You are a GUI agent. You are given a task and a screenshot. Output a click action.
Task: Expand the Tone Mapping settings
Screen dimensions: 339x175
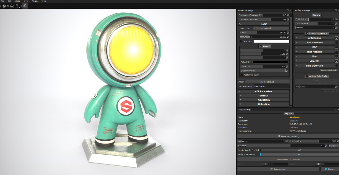point(314,52)
